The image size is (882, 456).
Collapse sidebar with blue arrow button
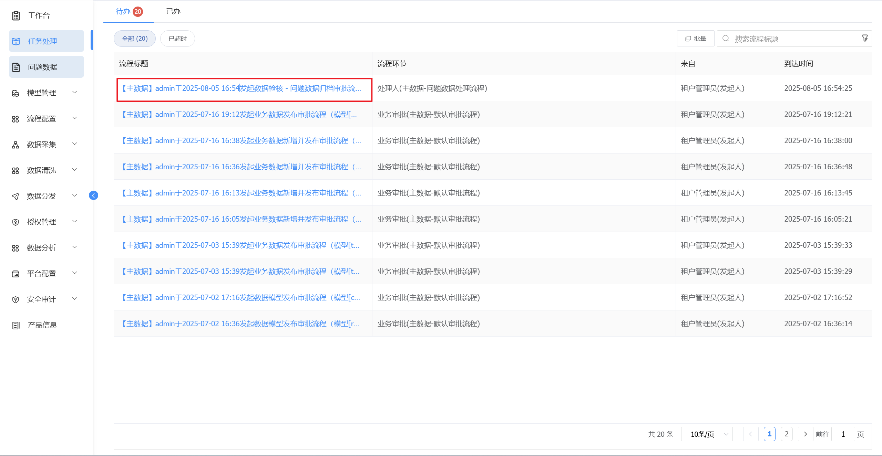point(93,195)
